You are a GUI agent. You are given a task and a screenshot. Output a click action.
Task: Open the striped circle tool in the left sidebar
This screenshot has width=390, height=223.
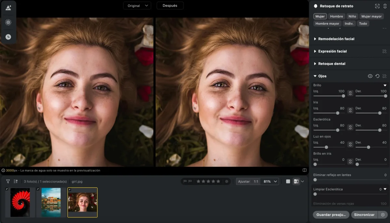pos(8,22)
